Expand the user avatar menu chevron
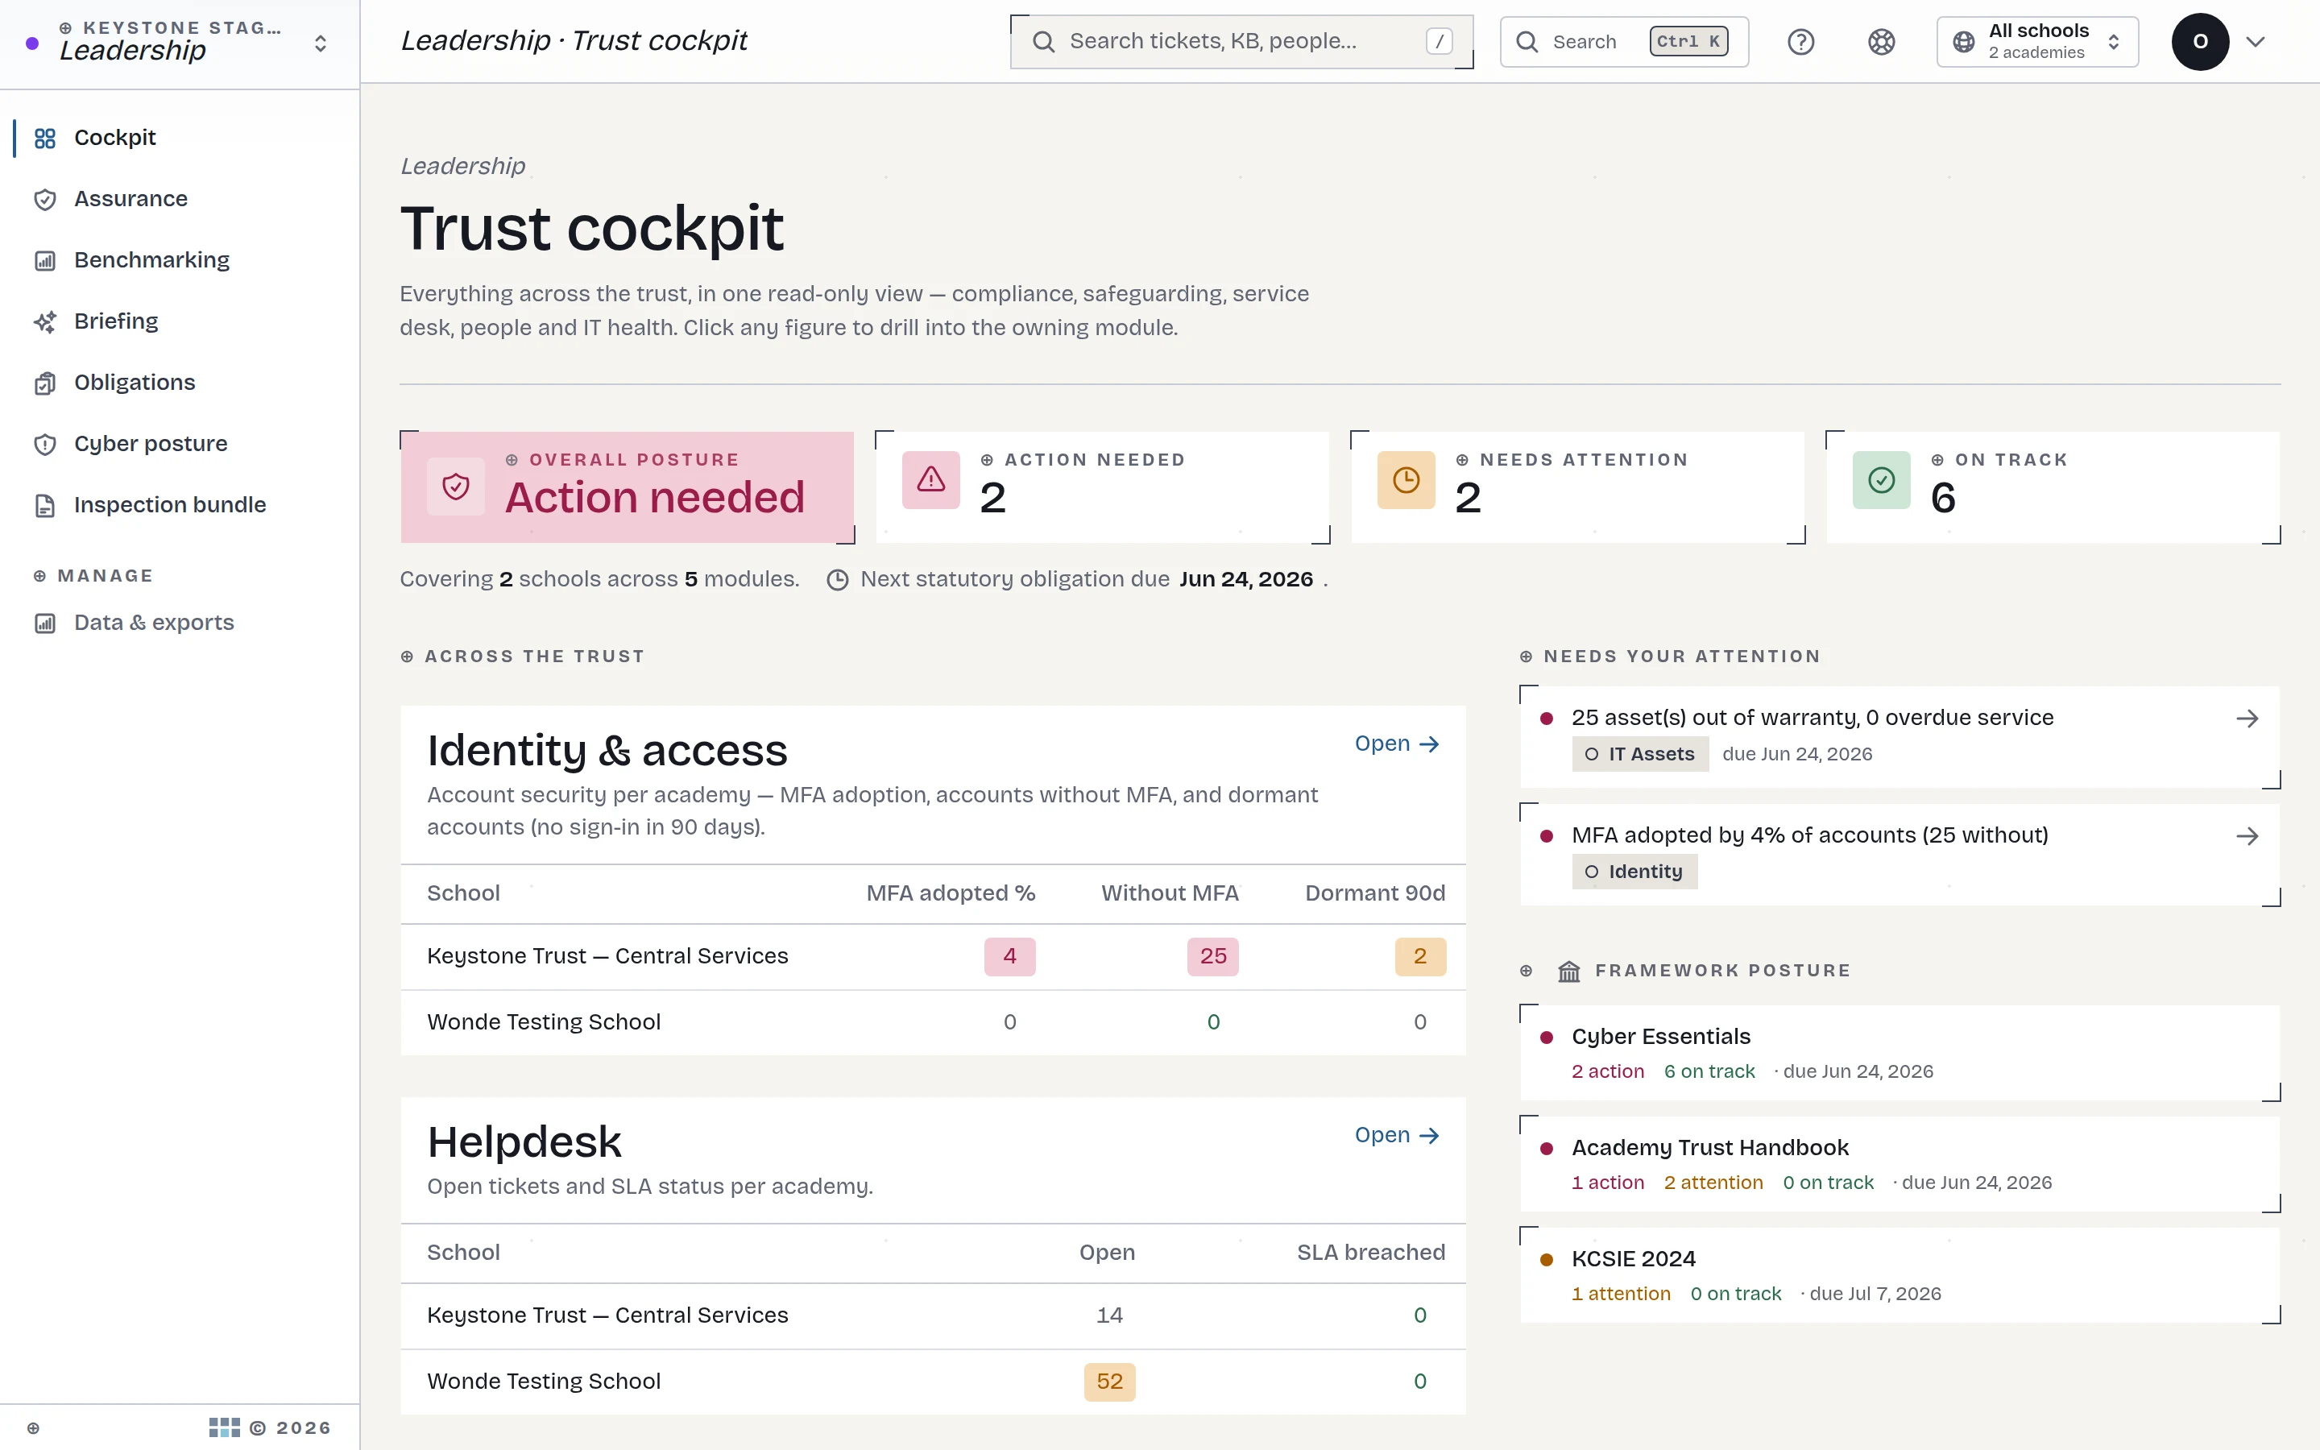2320x1450 pixels. coord(2256,41)
